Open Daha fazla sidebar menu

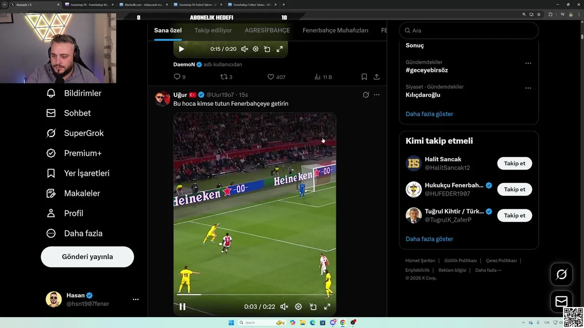point(74,234)
